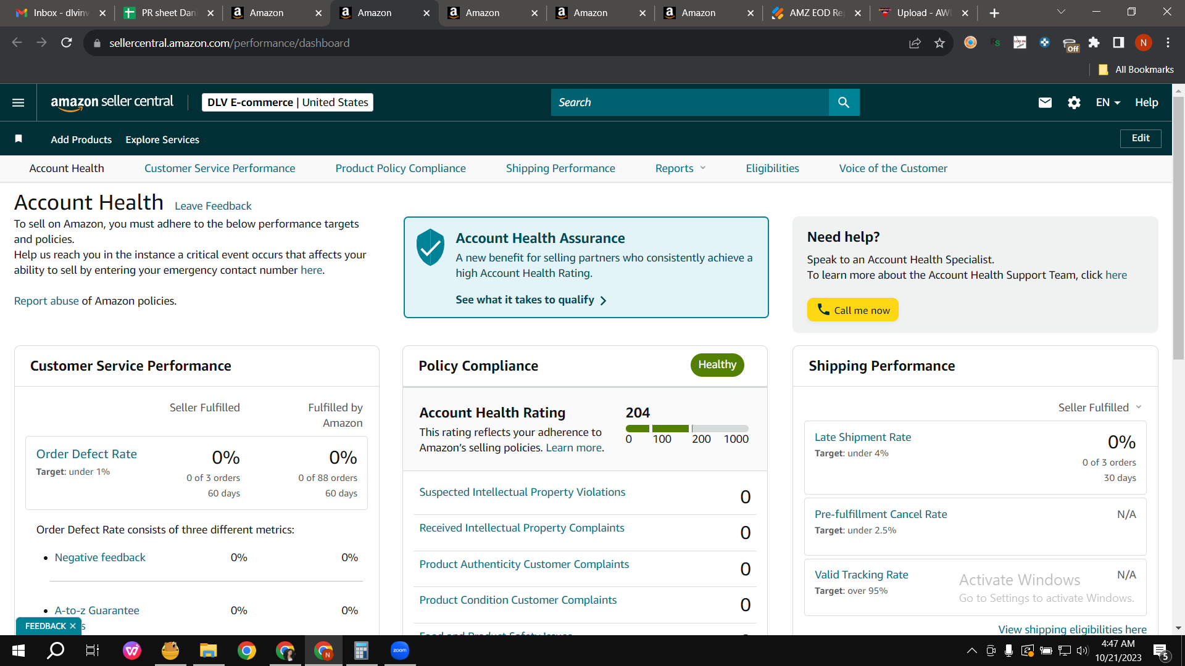Open the notification center icon

tap(1161, 651)
